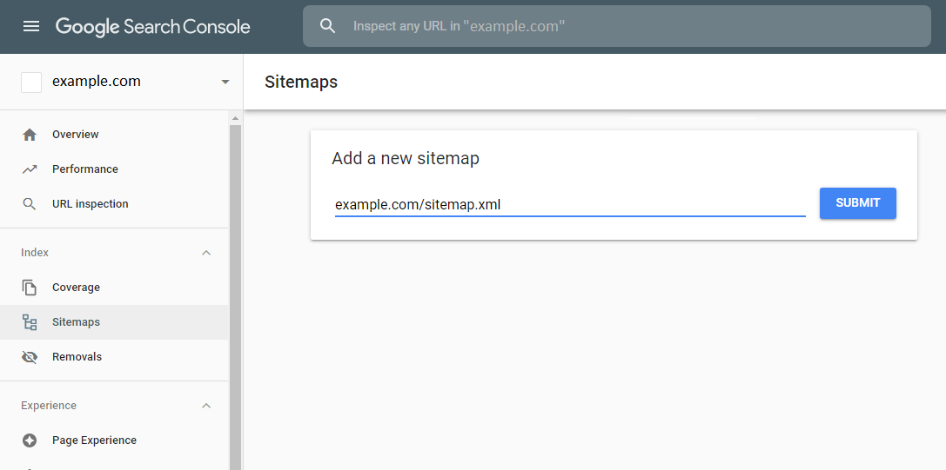Viewport: 946px width, 470px height.
Task: Click the Coverage pages icon
Action: click(x=29, y=288)
